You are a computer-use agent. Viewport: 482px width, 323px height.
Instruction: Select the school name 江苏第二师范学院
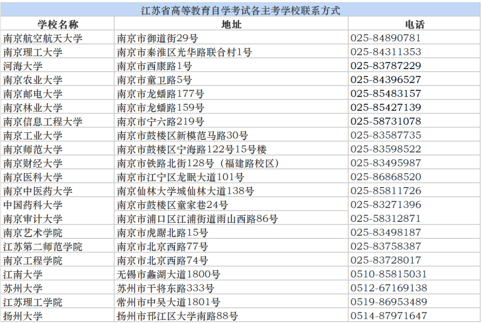43,246
